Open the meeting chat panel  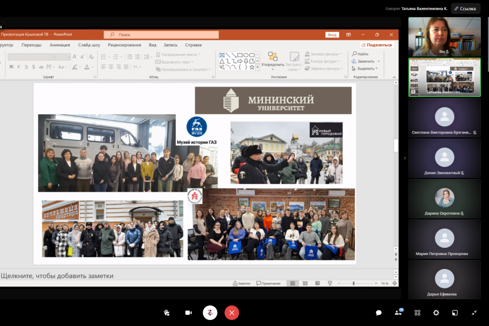379,313
